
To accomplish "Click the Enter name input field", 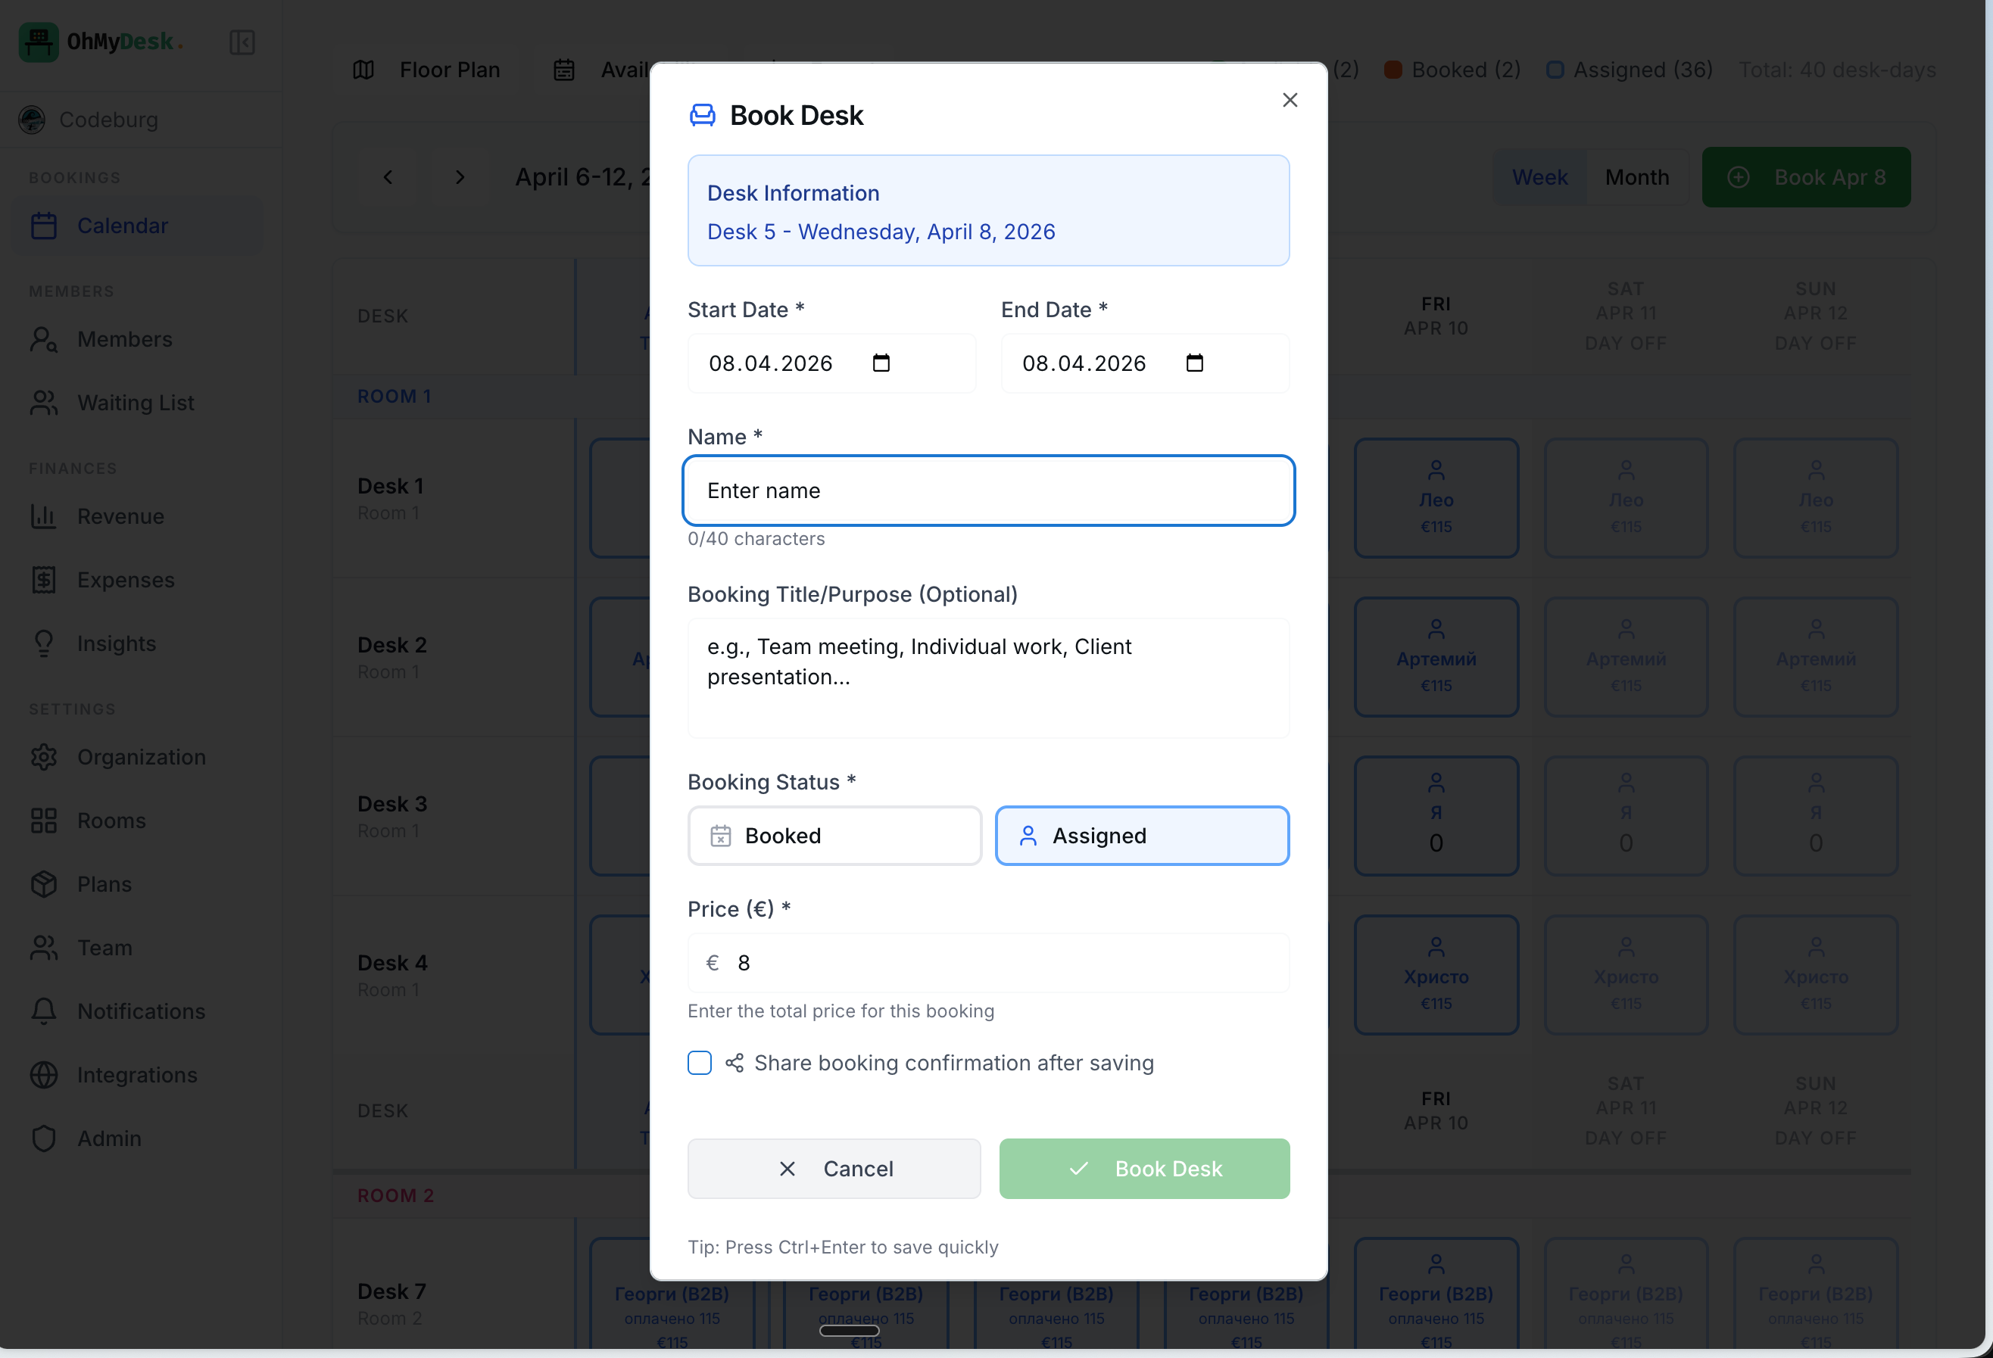I will pos(988,491).
